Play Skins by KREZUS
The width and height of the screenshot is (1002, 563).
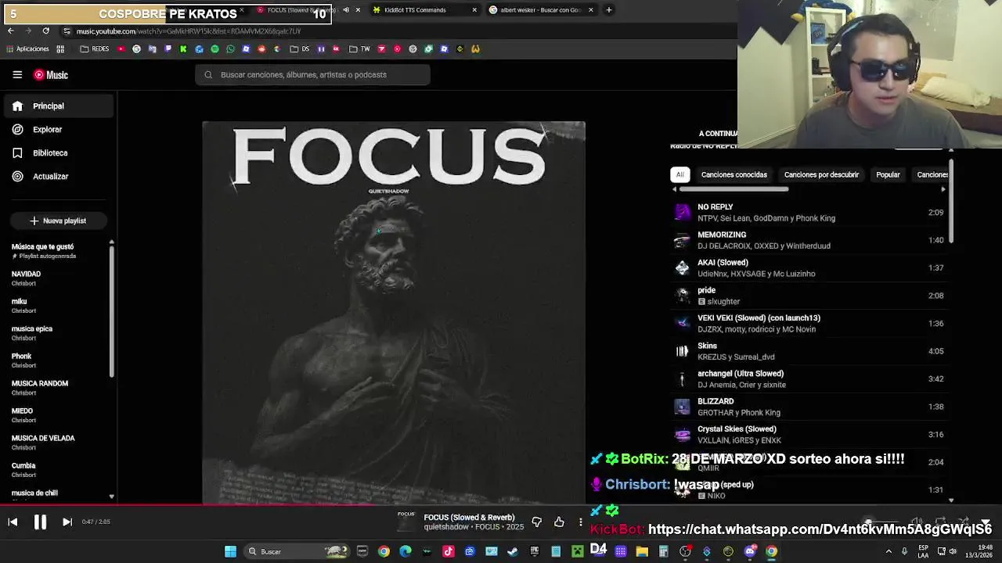[x=809, y=351]
